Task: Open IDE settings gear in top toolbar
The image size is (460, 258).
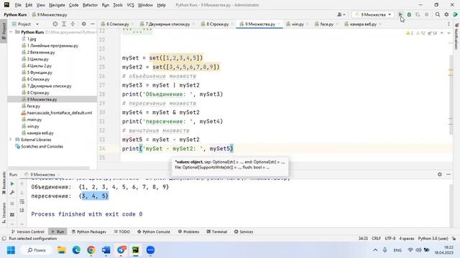Action: click(446, 14)
